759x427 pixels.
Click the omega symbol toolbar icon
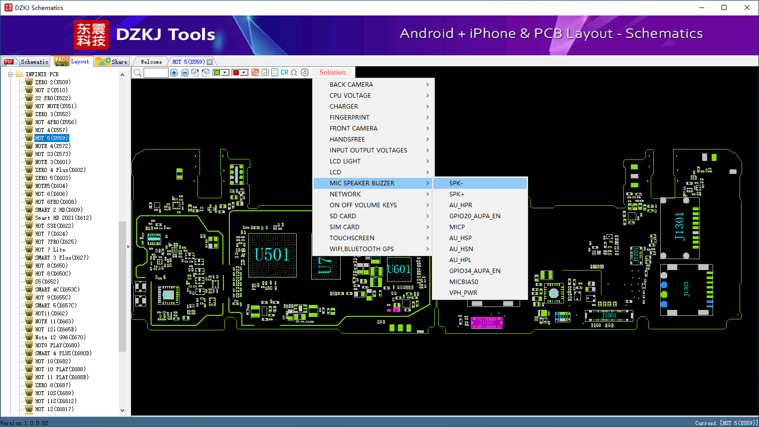[294, 72]
